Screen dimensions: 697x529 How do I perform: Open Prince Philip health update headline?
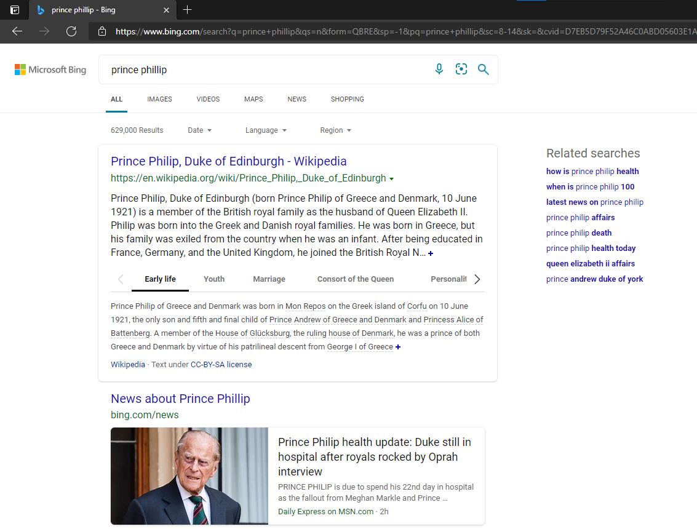(374, 456)
